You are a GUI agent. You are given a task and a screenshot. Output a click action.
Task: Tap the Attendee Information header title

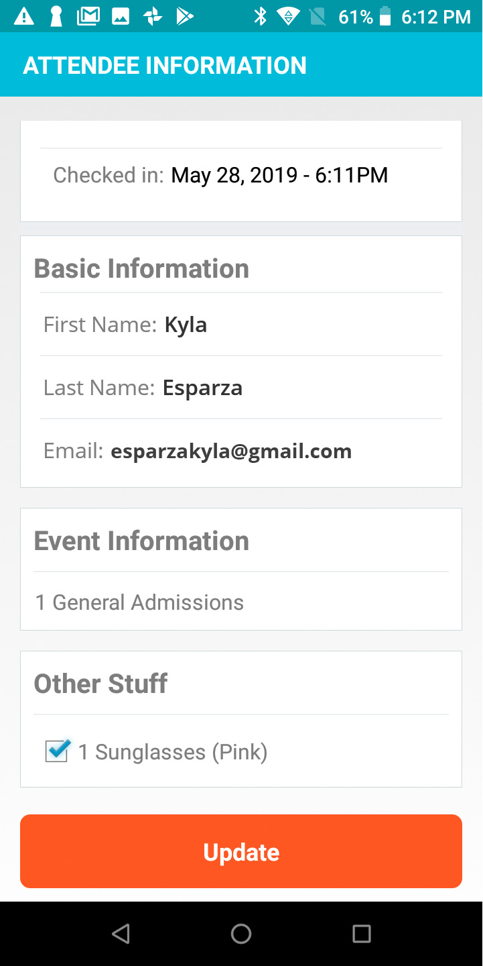tap(165, 66)
